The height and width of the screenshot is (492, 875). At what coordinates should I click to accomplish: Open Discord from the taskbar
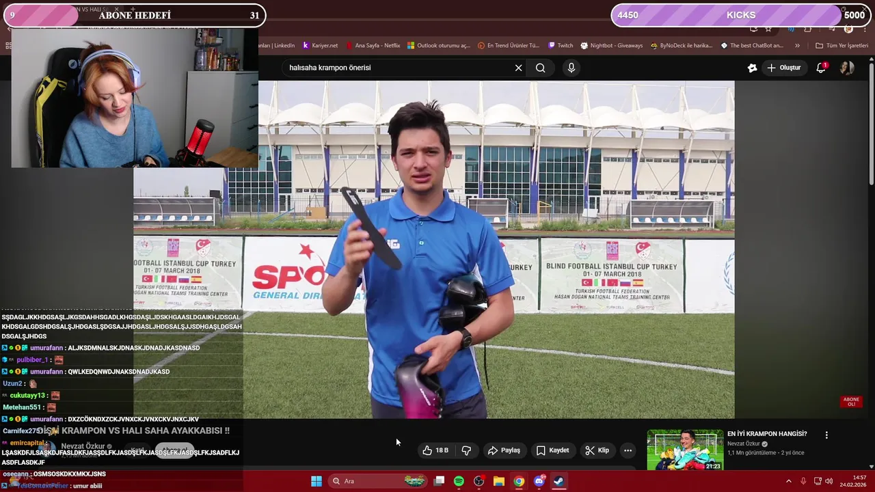tap(539, 481)
